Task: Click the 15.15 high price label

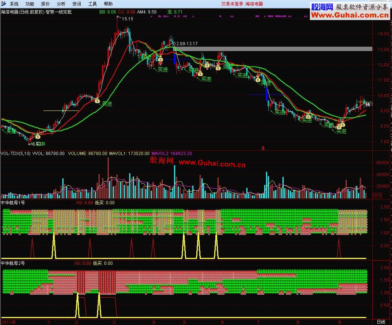Action: click(127, 19)
